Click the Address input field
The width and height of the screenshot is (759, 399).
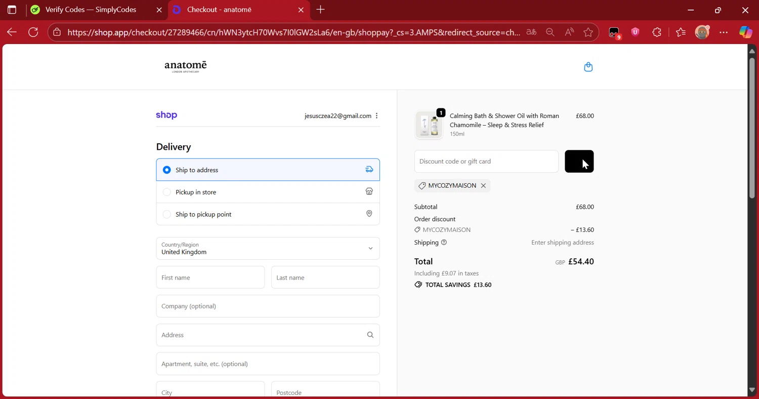[x=268, y=335]
